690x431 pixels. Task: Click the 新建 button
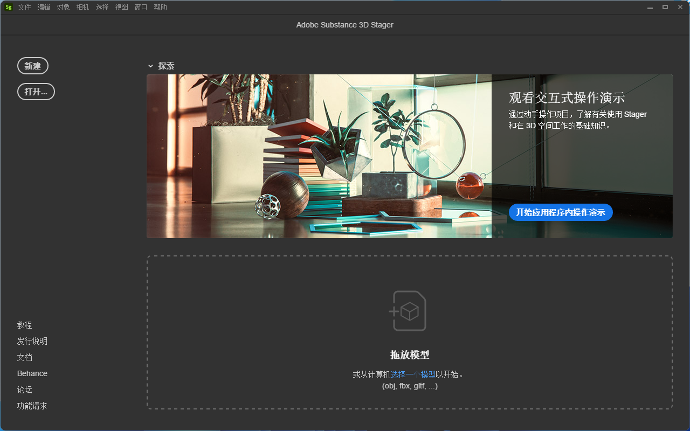(33, 66)
